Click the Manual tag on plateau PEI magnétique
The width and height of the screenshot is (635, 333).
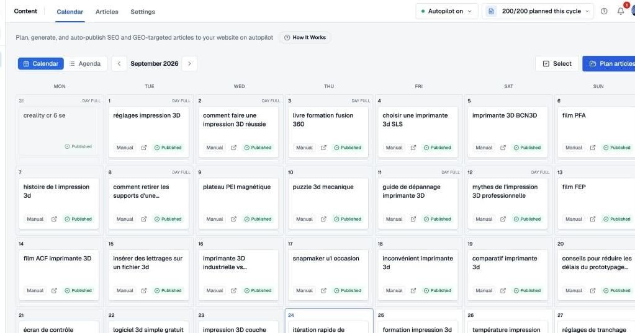tap(214, 219)
